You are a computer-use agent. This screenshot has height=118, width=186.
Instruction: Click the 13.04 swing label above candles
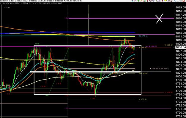37,43
